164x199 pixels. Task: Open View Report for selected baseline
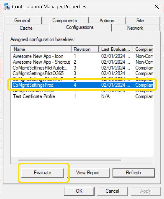point(88,173)
